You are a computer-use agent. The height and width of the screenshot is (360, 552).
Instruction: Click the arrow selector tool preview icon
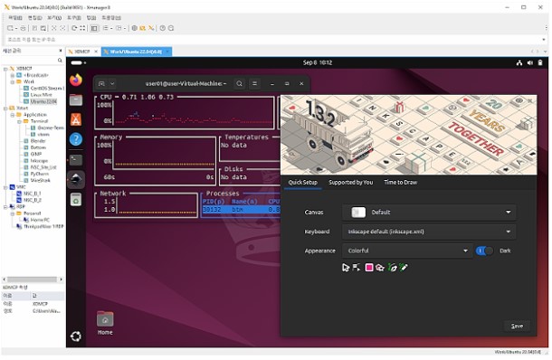(346, 268)
